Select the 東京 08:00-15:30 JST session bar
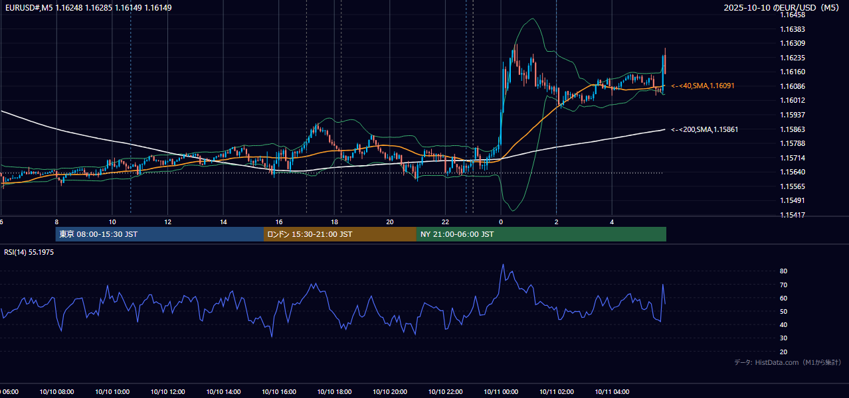Screen dimensions: 849x398 (x=159, y=234)
